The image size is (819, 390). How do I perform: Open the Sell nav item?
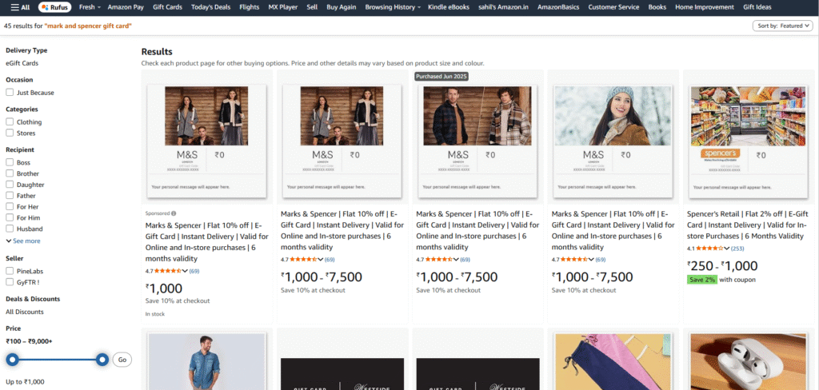[x=312, y=7]
